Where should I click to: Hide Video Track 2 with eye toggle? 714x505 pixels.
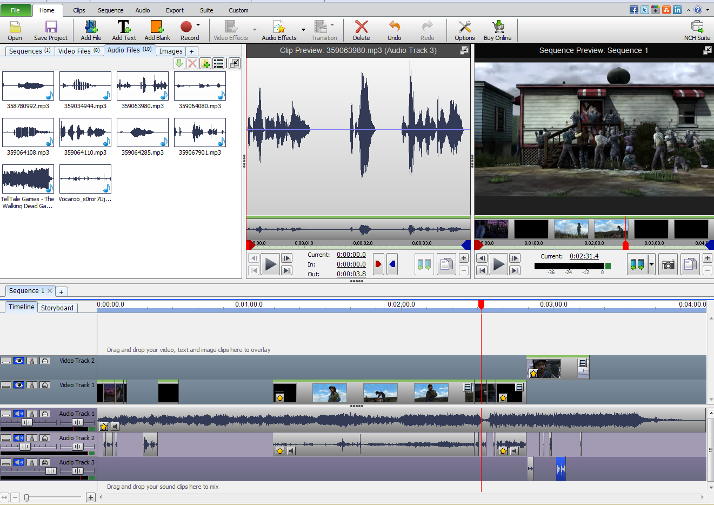click(x=19, y=361)
